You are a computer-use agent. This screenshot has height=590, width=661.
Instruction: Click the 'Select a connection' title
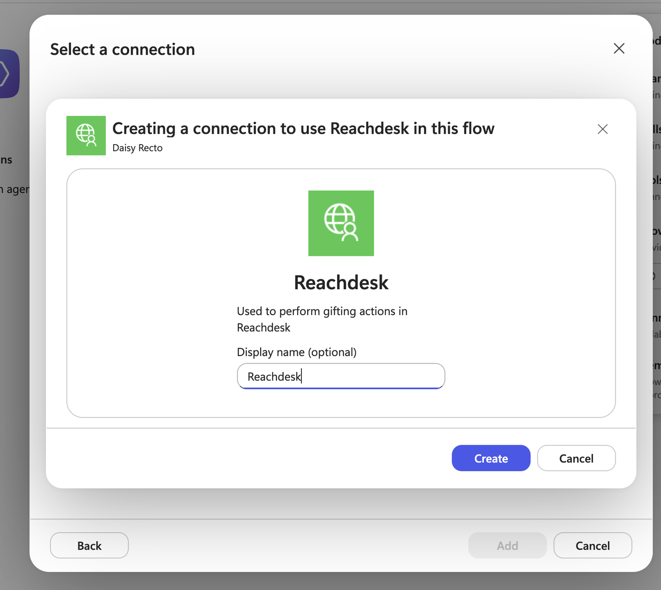click(x=123, y=49)
